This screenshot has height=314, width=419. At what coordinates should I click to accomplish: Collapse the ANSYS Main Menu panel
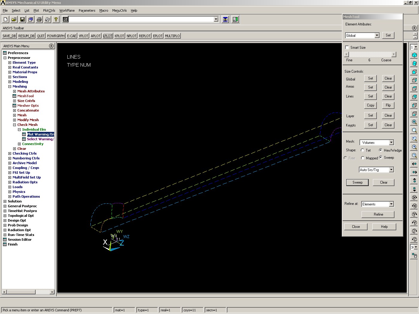pyautogui.click(x=51, y=46)
